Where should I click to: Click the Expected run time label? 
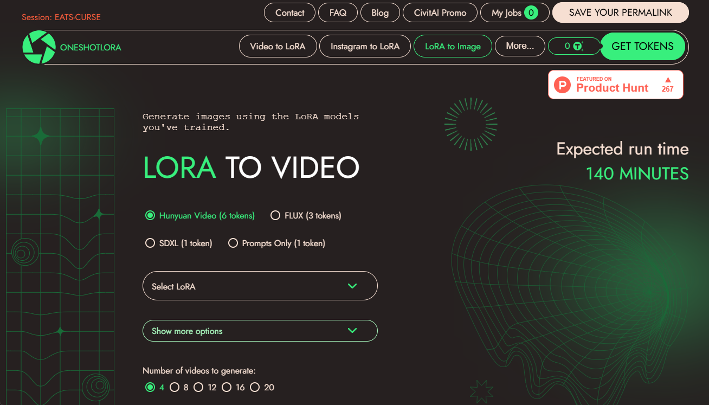622,149
